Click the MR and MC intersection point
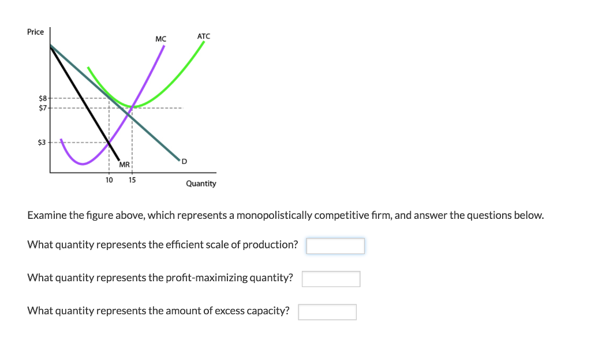This screenshot has height=354, width=591. click(109, 143)
